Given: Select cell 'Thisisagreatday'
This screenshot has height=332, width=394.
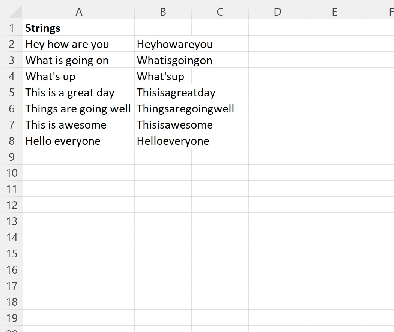Looking at the screenshot, I should tap(163, 92).
